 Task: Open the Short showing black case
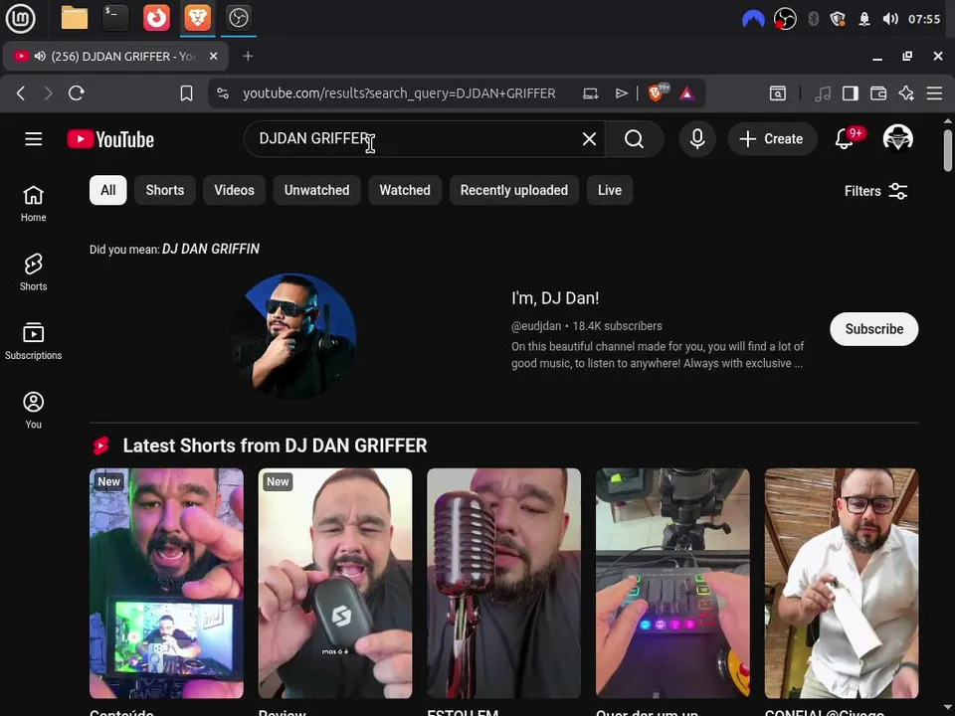pyautogui.click(x=335, y=583)
